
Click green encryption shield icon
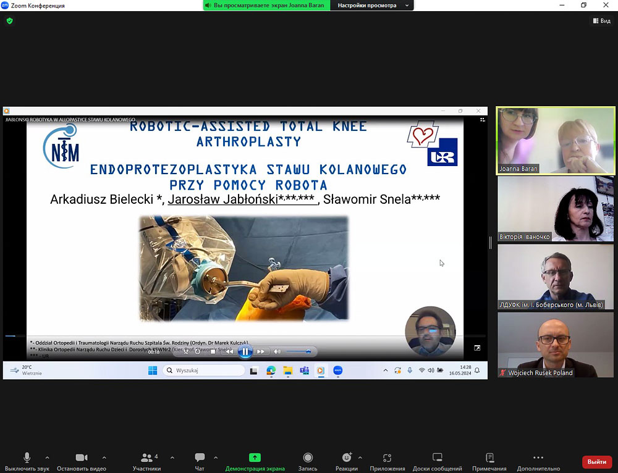(10, 21)
